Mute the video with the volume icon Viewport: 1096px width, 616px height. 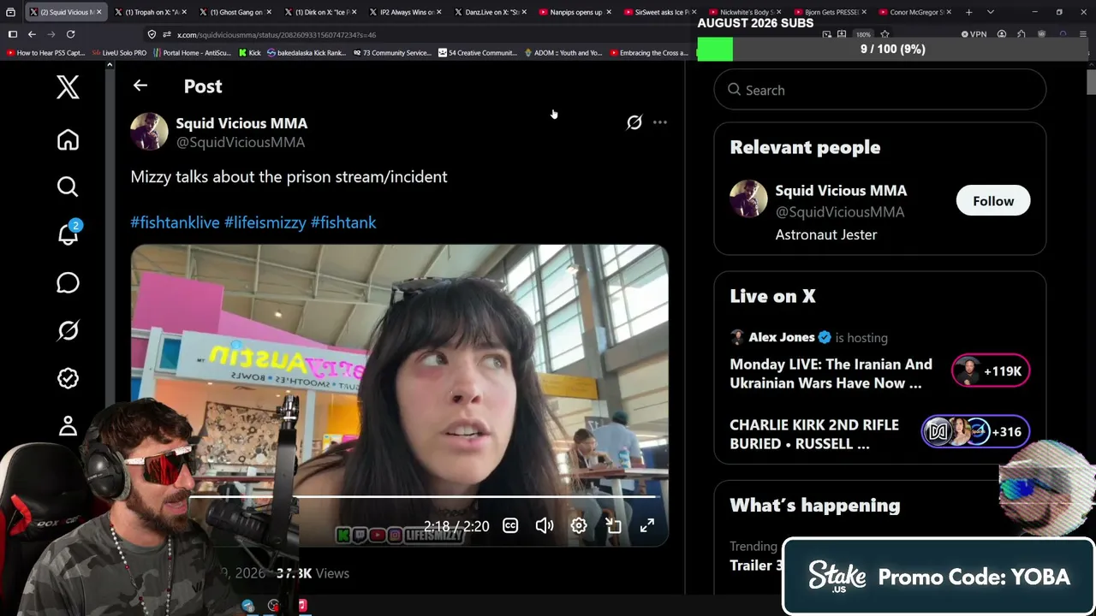pos(545,525)
